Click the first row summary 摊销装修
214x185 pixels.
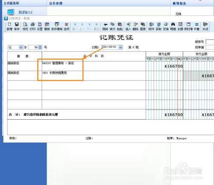pos(13,63)
